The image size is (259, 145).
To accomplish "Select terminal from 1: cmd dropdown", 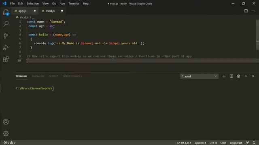I will (199, 76).
